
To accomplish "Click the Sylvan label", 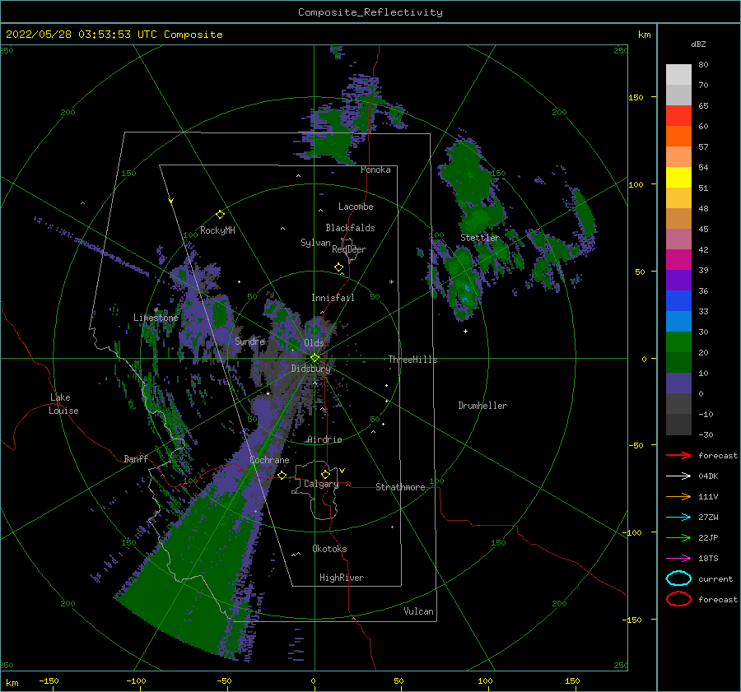I will coord(315,243).
